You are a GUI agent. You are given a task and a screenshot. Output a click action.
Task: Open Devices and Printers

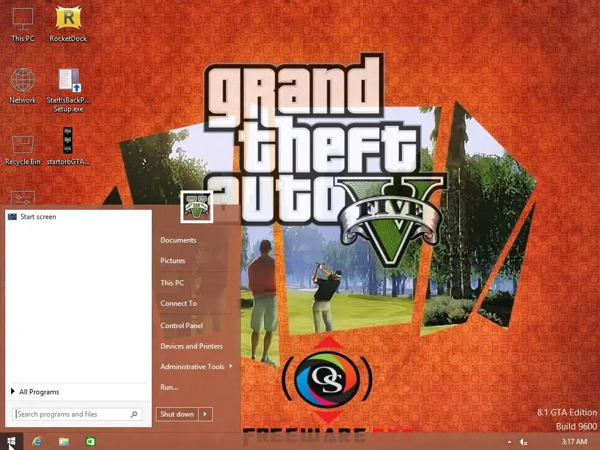[x=192, y=346]
